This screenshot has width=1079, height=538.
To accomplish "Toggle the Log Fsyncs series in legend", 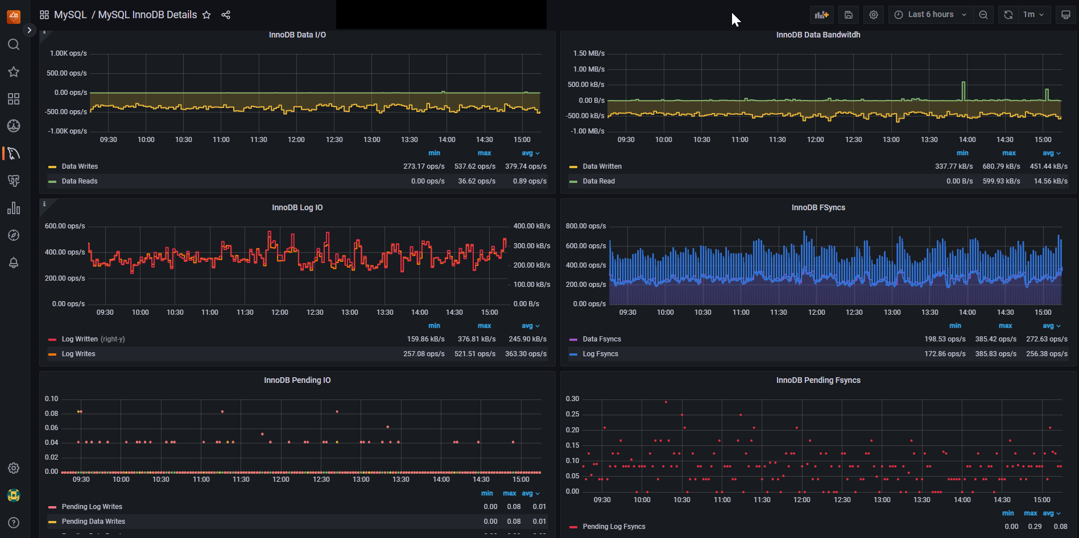I will tap(601, 354).
